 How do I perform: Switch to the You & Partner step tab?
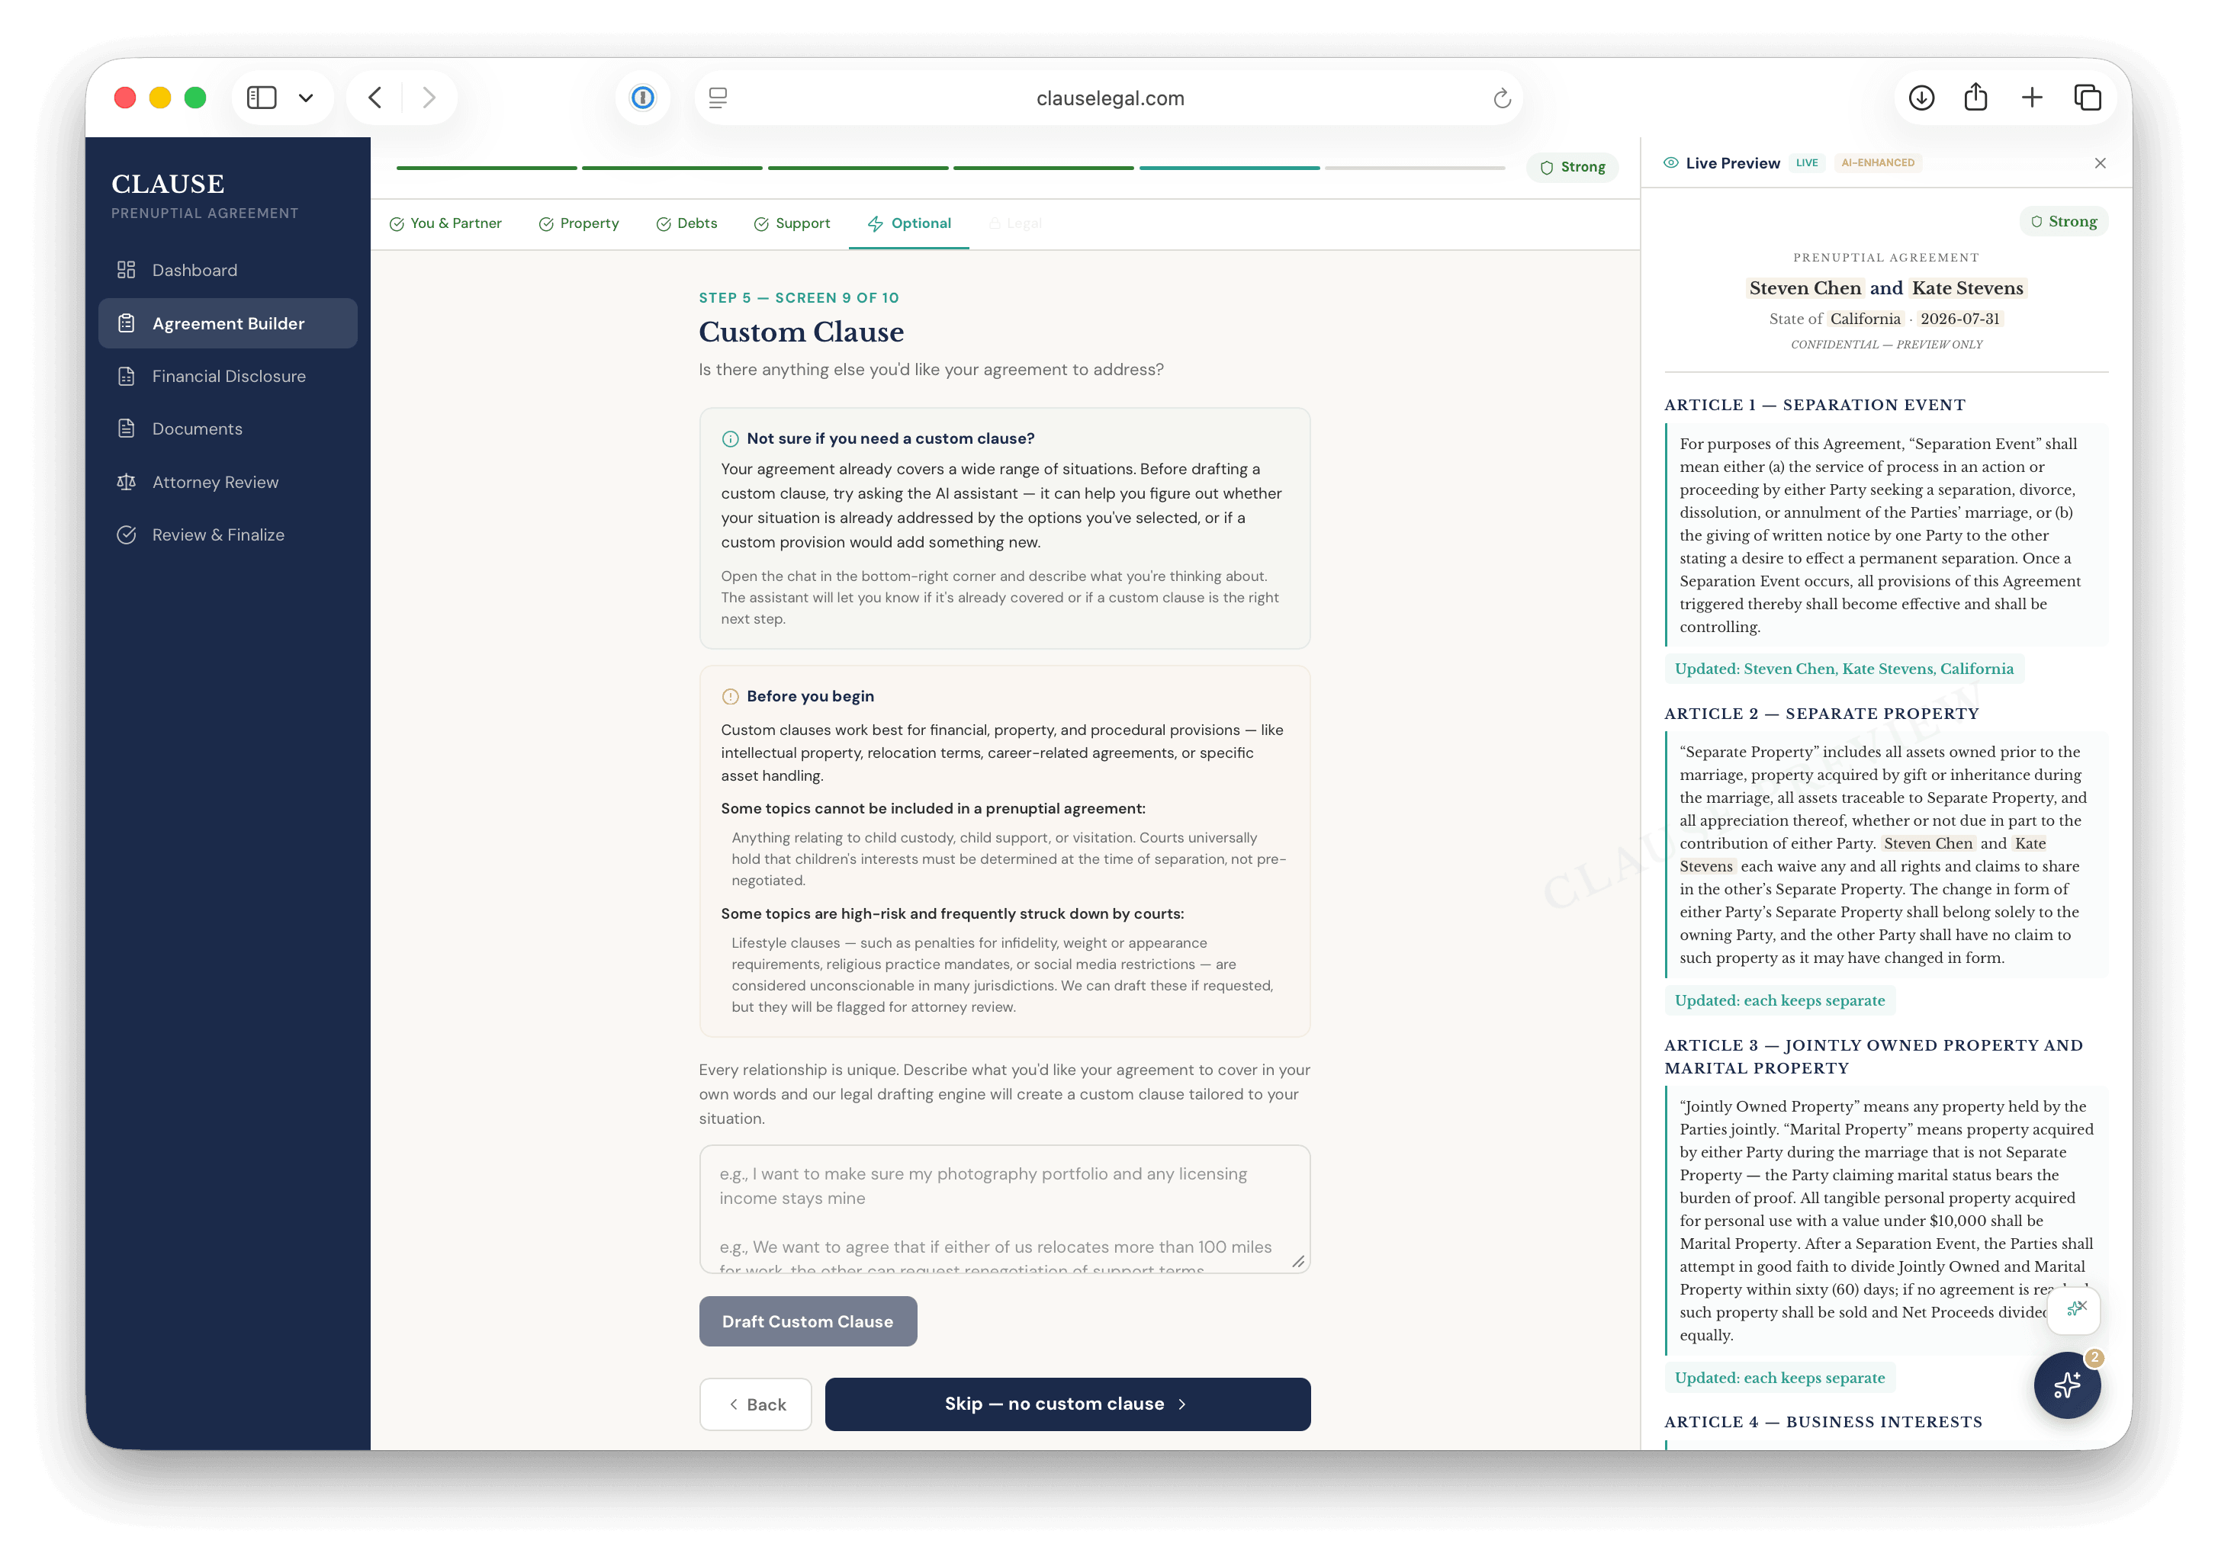(445, 223)
